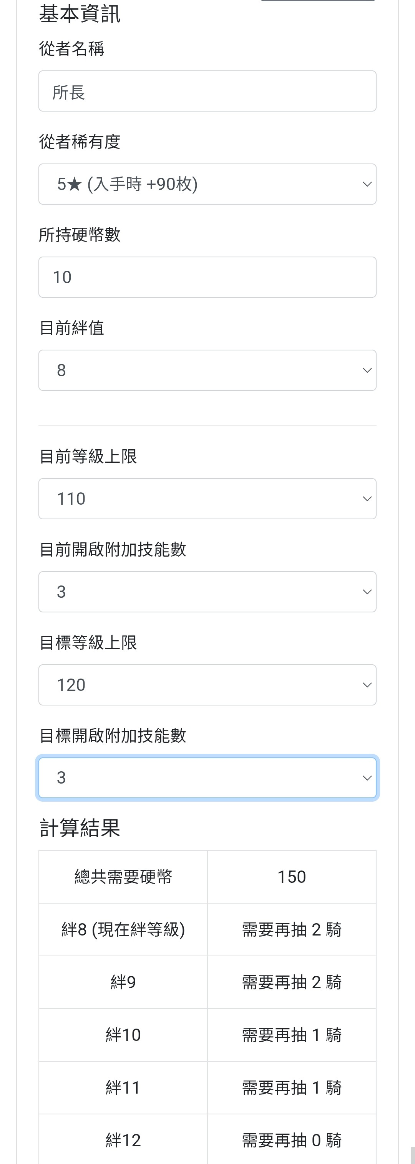Click the 計算結果 section heading
Image resolution: width=415 pixels, height=1164 pixels.
click(80, 828)
